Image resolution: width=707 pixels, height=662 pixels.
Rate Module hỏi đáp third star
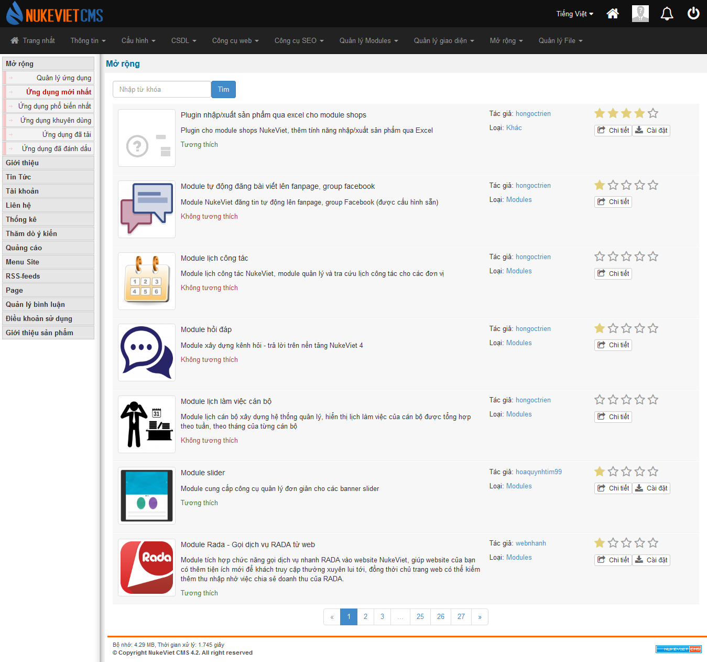pyautogui.click(x=626, y=328)
